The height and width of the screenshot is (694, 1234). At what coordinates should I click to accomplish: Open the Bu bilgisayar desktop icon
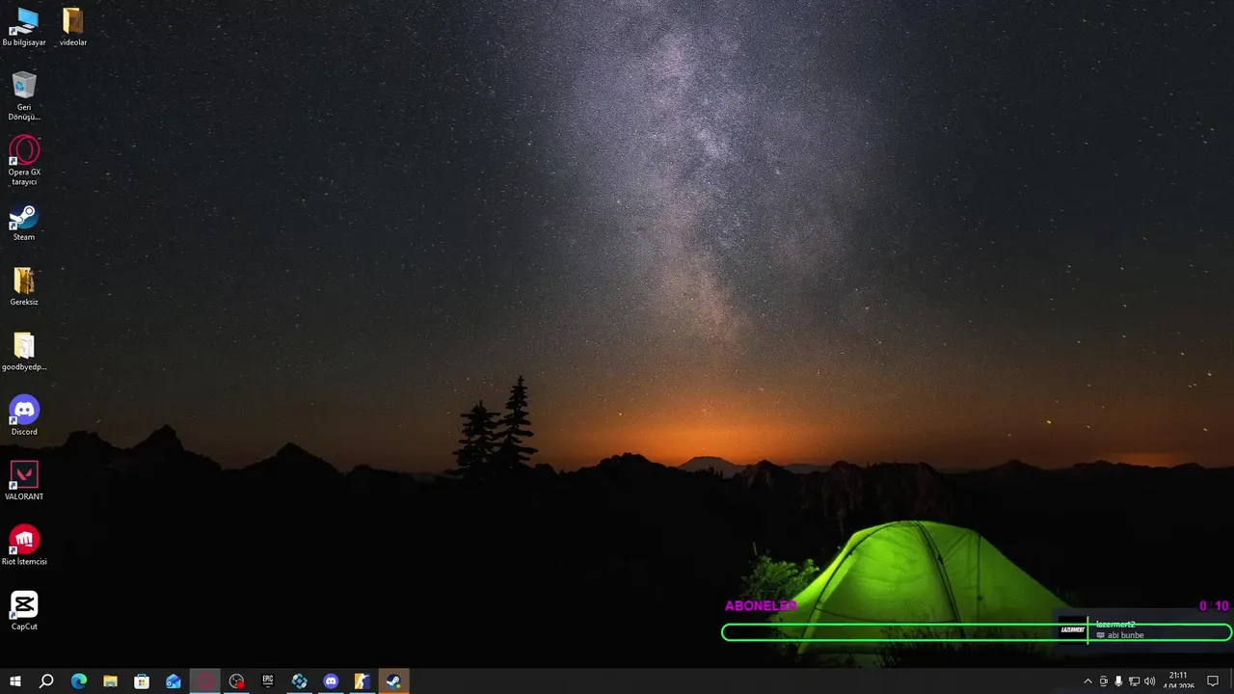pos(24,28)
